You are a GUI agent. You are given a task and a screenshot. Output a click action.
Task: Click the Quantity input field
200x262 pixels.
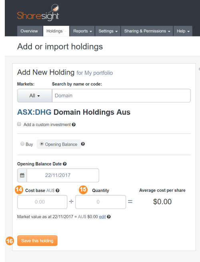point(100,202)
